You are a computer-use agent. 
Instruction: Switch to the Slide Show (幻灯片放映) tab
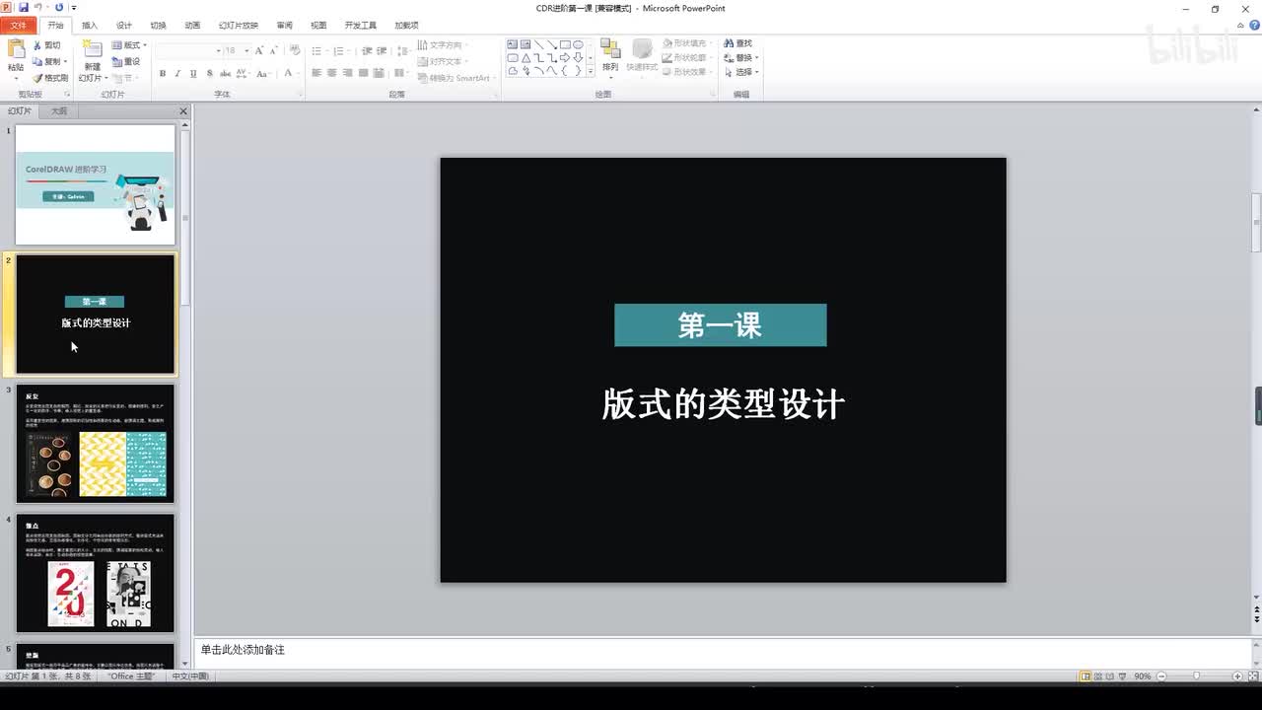(x=239, y=26)
